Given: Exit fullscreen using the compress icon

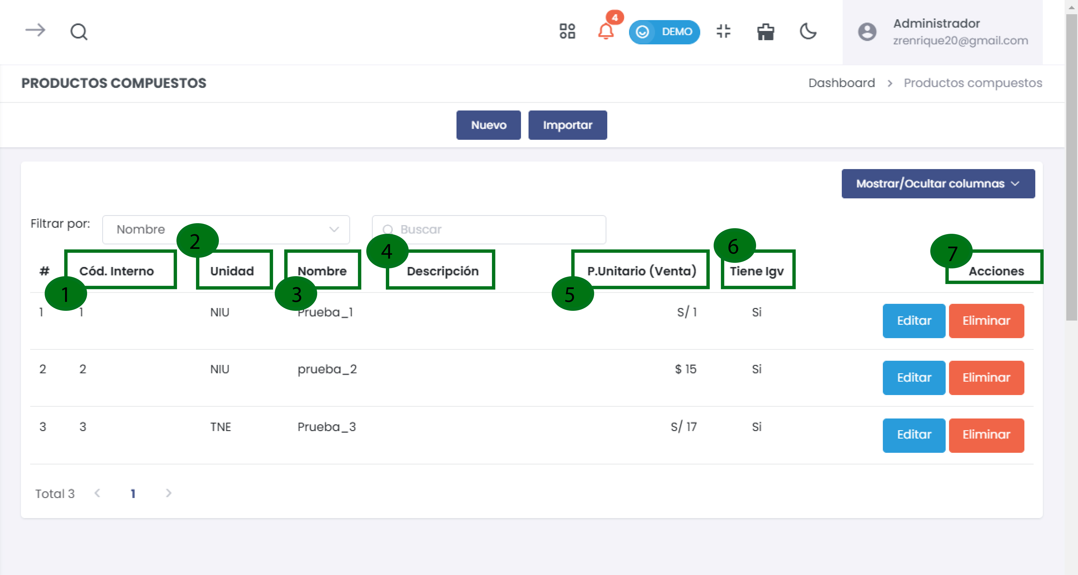Looking at the screenshot, I should click(723, 31).
